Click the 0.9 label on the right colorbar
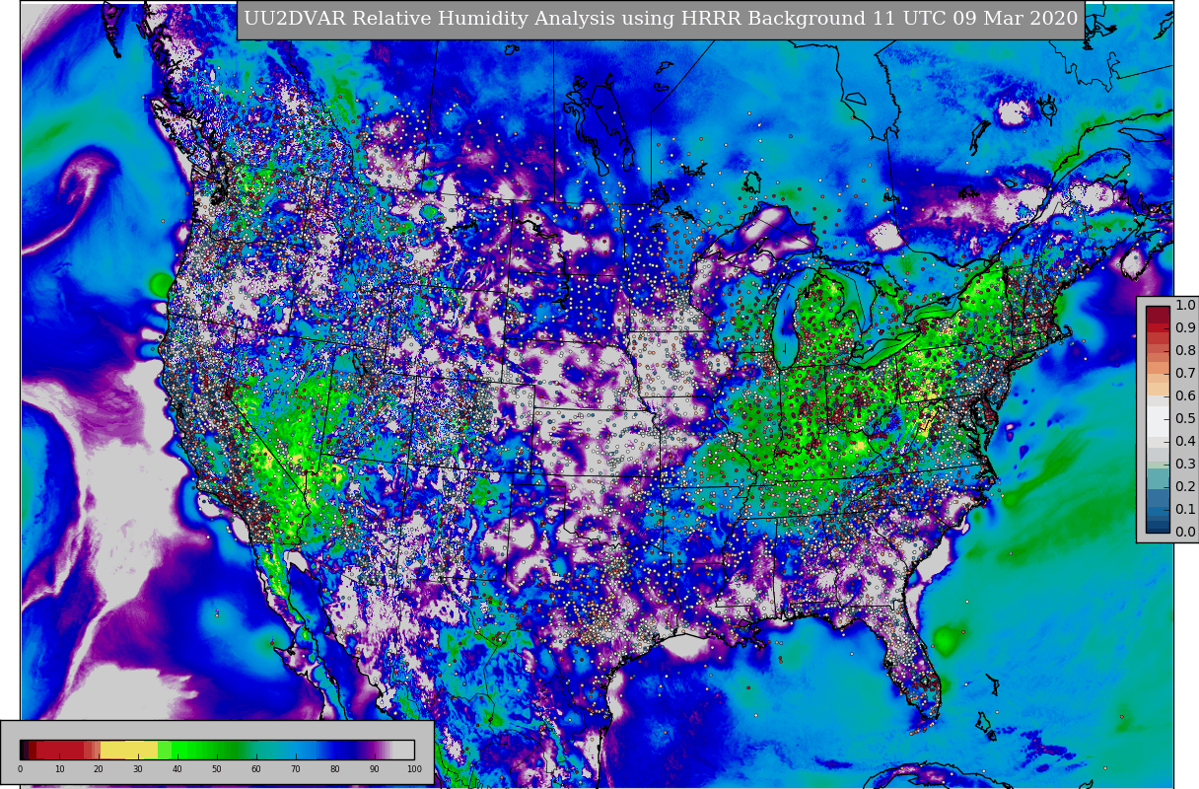The image size is (1199, 789). [x=1185, y=328]
